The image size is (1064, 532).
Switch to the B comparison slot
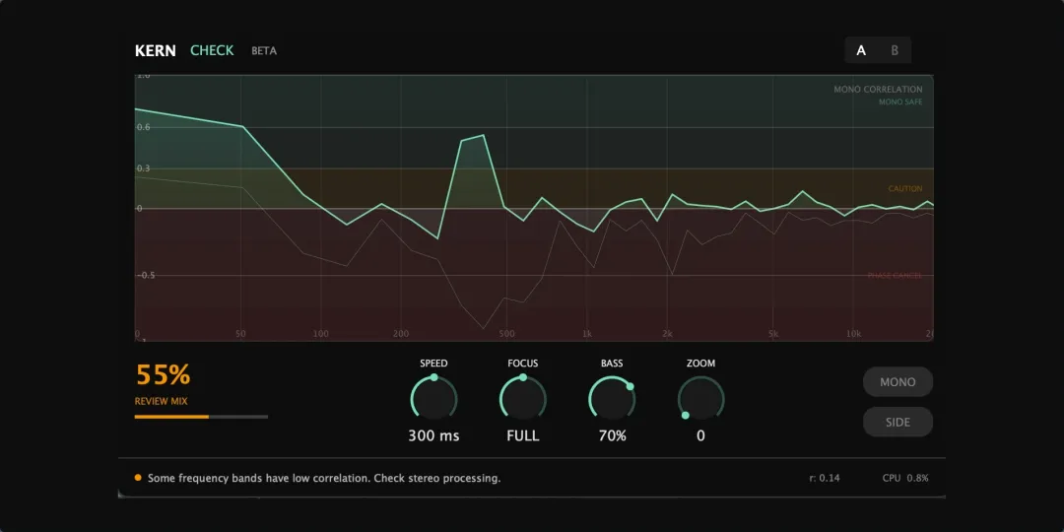(x=895, y=50)
